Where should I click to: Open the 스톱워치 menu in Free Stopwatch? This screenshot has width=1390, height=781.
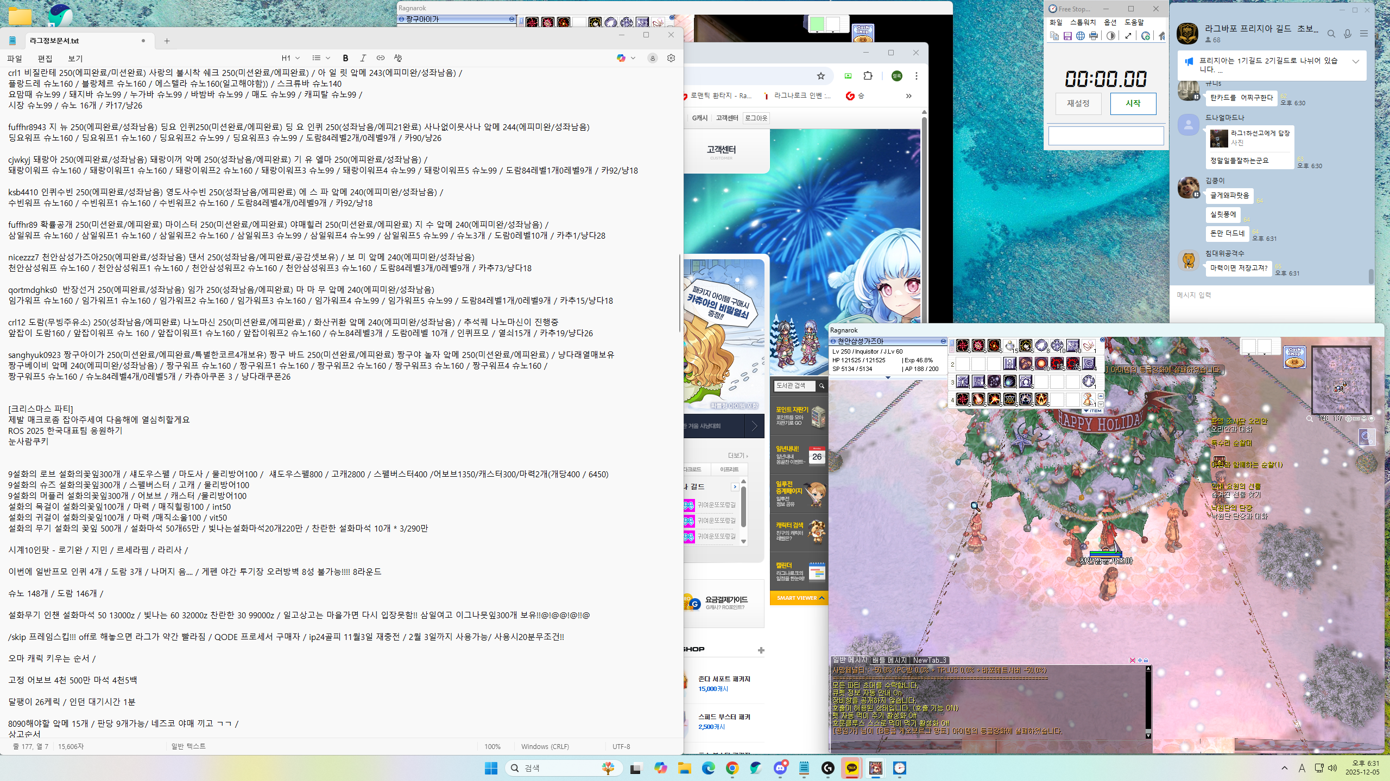click(1083, 22)
